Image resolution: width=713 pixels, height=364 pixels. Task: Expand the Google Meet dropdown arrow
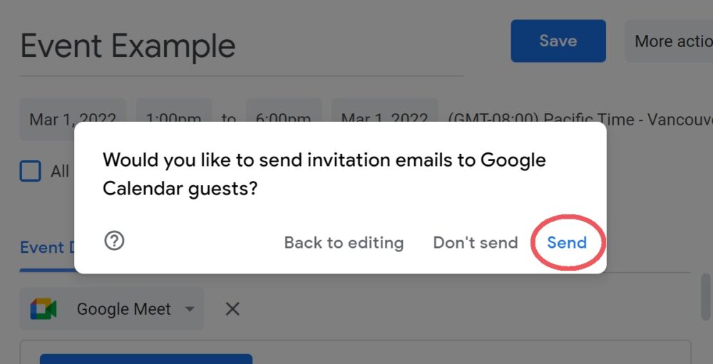click(x=190, y=309)
